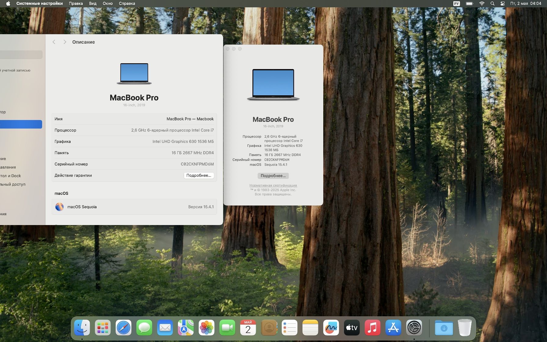Click the Память value 16 ГБ 2667 MHz DDR4
This screenshot has width=547, height=342.
pos(193,153)
